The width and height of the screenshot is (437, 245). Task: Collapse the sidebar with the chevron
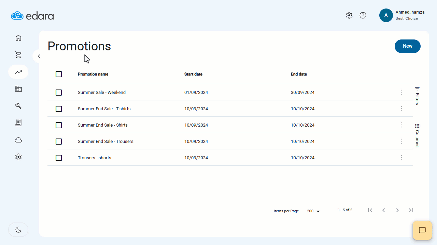[x=39, y=56]
